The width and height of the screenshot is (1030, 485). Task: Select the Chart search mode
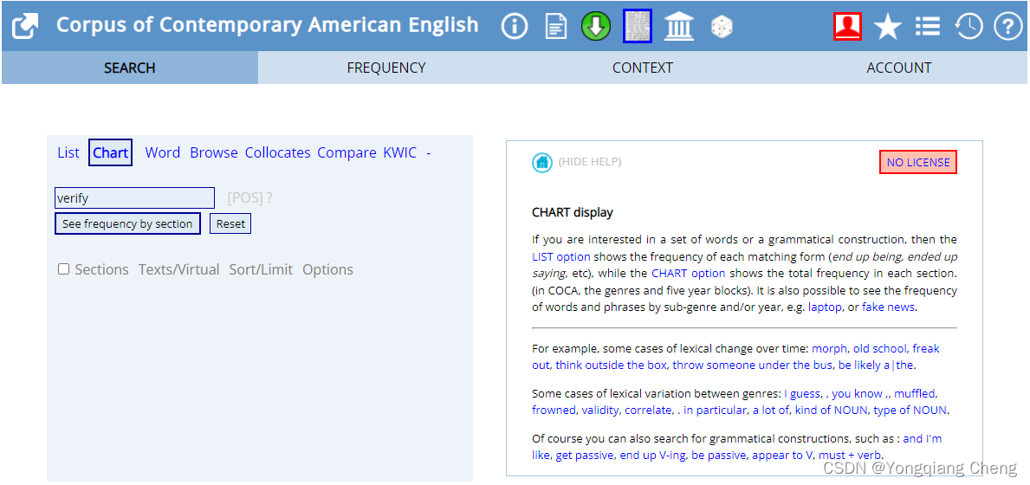pyautogui.click(x=110, y=152)
